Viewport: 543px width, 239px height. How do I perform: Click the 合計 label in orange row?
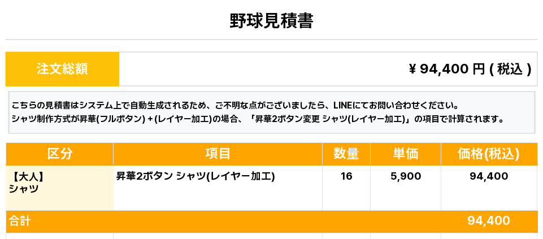point(20,221)
